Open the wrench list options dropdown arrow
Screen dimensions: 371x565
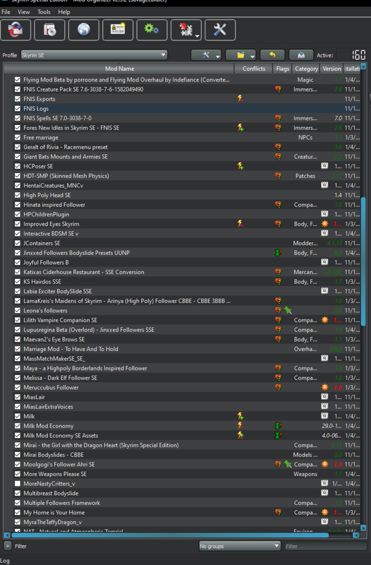pos(218,56)
